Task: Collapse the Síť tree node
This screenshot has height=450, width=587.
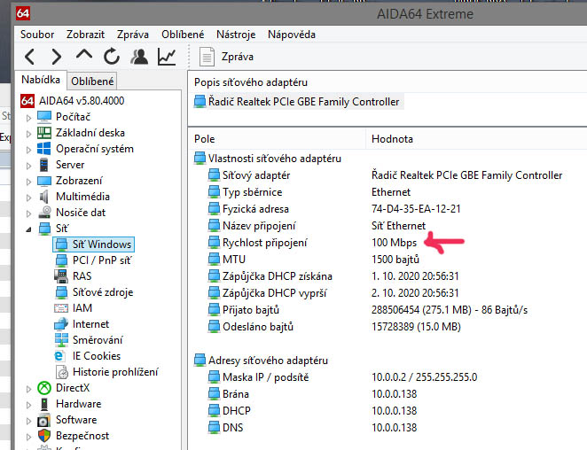Action: pos(29,229)
